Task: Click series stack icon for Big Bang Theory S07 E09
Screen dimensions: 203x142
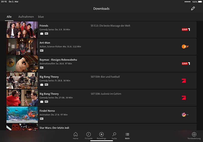Action: click(x=42, y=84)
